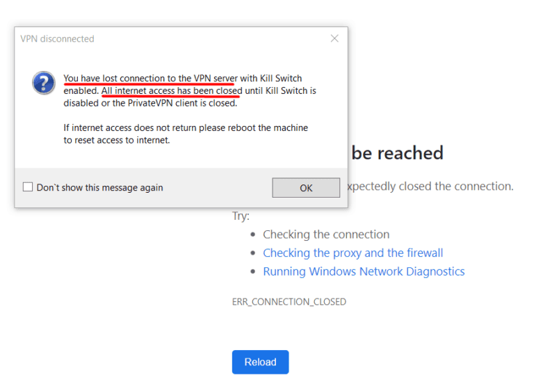Screen dimensions: 534x389
Task: Click the blue question mark icon
Action: click(44, 84)
